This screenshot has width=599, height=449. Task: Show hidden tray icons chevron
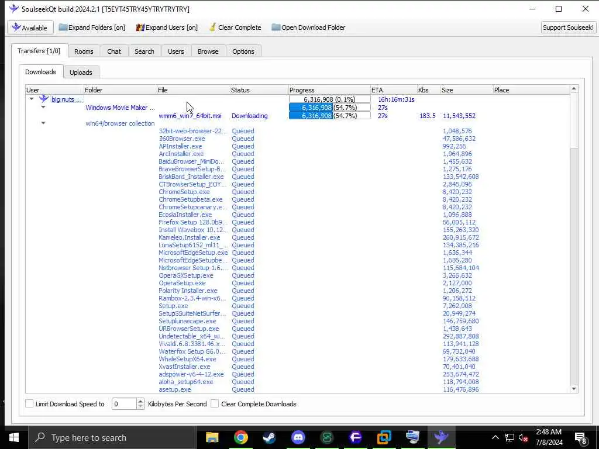click(495, 438)
